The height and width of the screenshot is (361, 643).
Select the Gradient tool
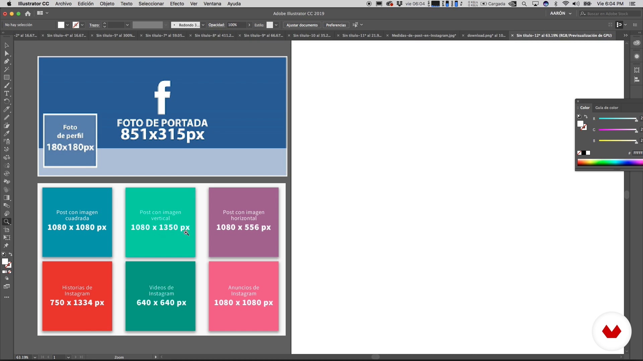click(6, 198)
